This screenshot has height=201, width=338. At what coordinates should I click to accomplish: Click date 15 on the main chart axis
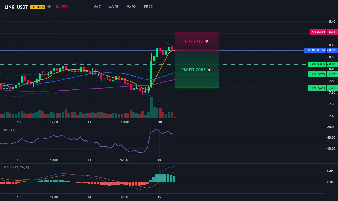pos(160,122)
